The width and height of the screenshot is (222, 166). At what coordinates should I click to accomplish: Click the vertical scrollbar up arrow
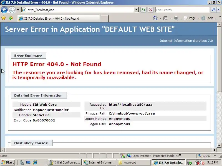[219, 25]
